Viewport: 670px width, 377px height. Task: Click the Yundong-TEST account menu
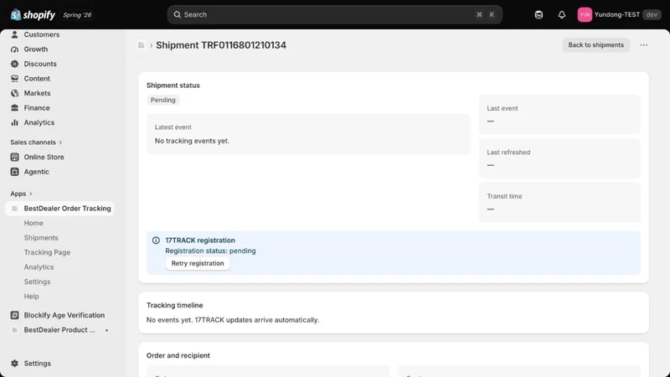pyautogui.click(x=619, y=14)
